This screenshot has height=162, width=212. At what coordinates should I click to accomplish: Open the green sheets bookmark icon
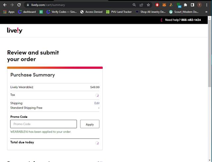(41, 12)
